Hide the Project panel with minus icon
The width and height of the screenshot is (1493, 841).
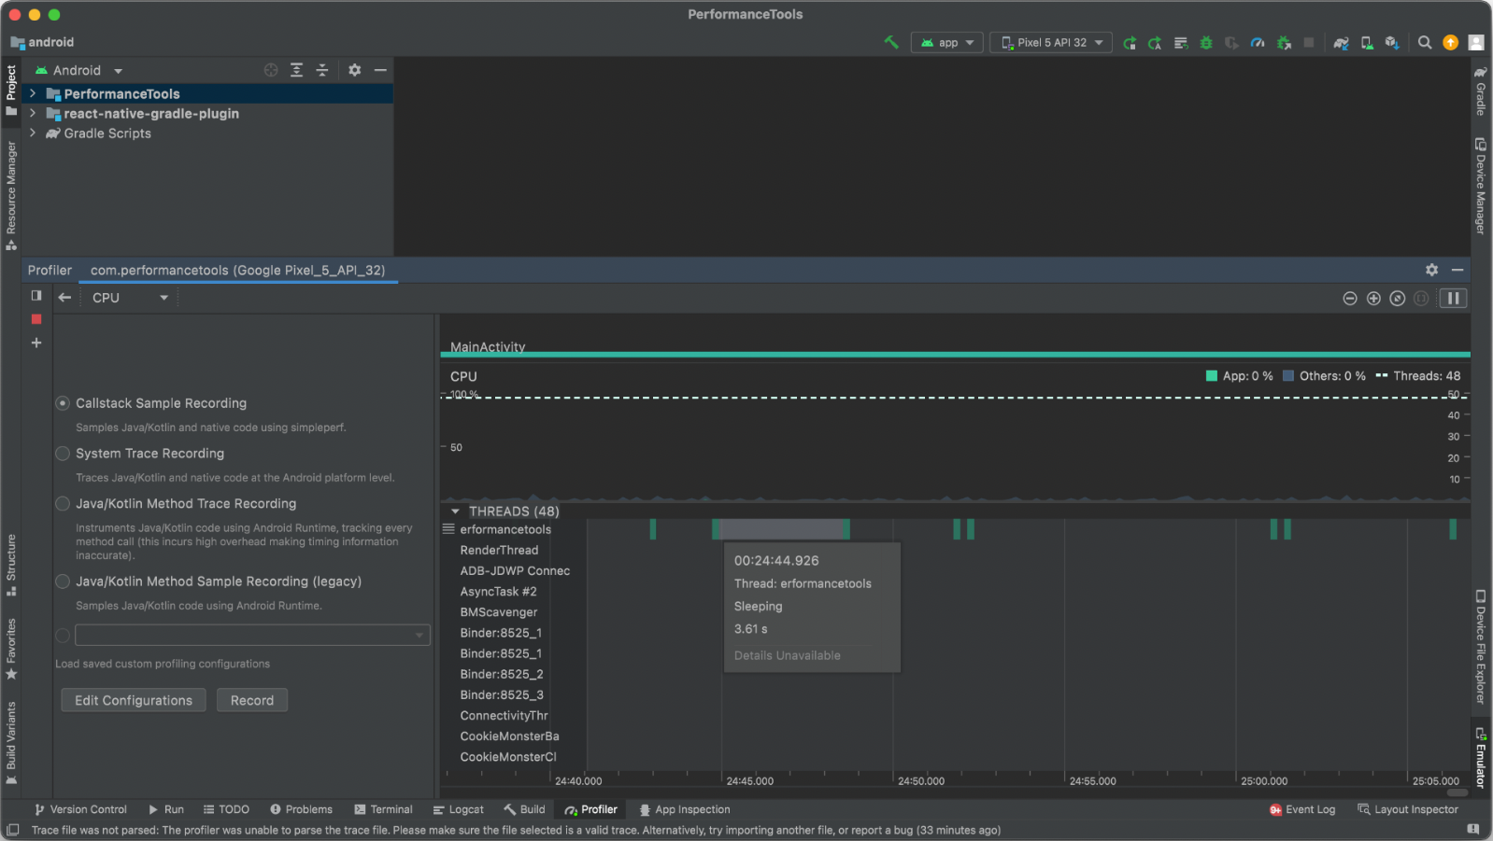[380, 70]
